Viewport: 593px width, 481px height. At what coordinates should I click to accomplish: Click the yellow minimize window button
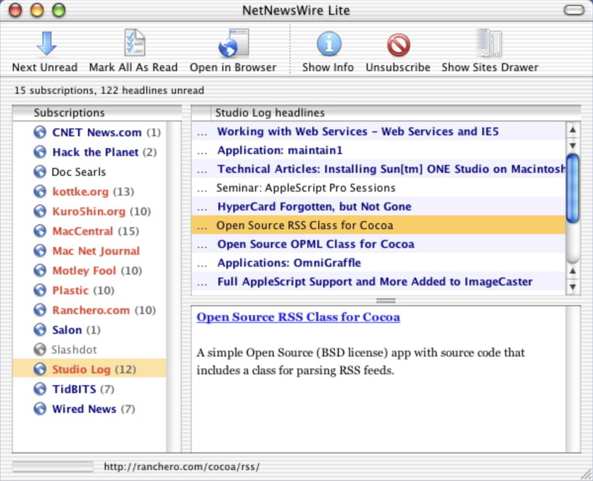37,10
